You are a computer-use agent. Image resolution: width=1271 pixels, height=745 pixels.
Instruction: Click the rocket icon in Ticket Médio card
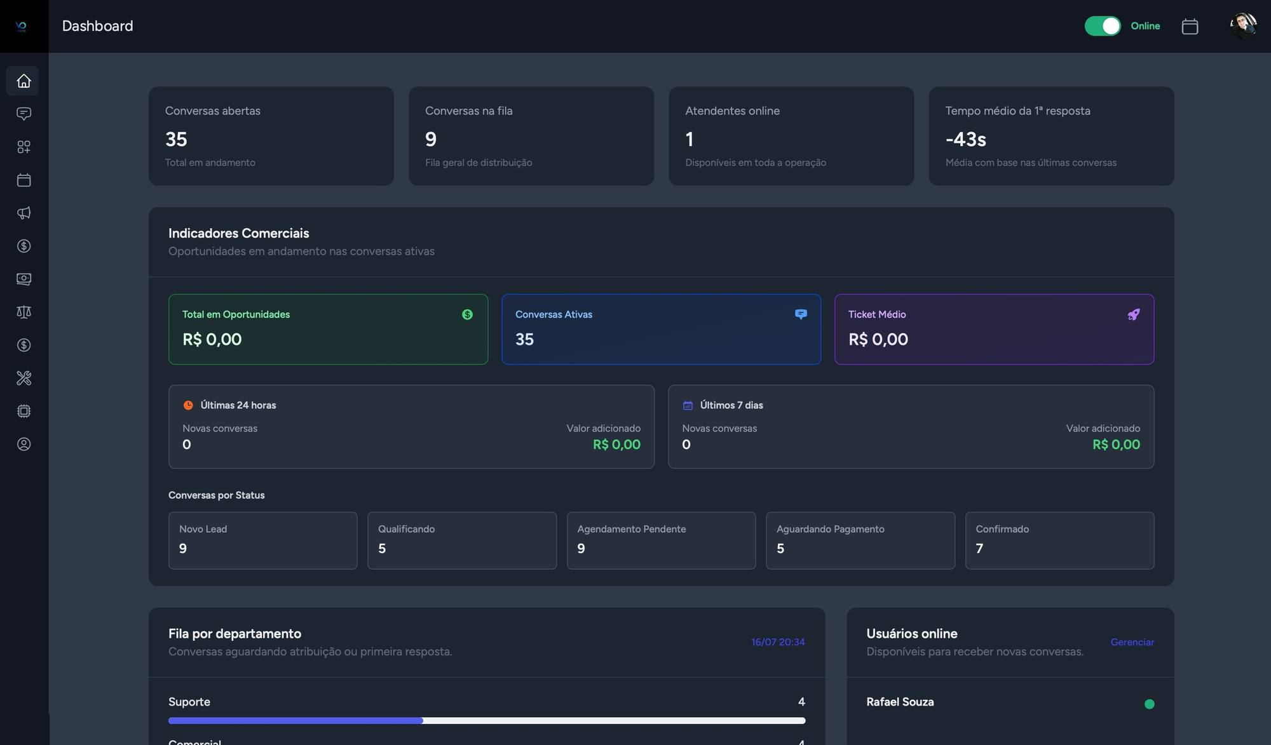pos(1134,314)
